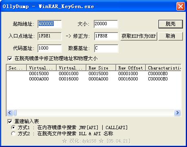Screen dimensions: 187x147
Task: Click the Characteristics column header
Action: [163, 68]
